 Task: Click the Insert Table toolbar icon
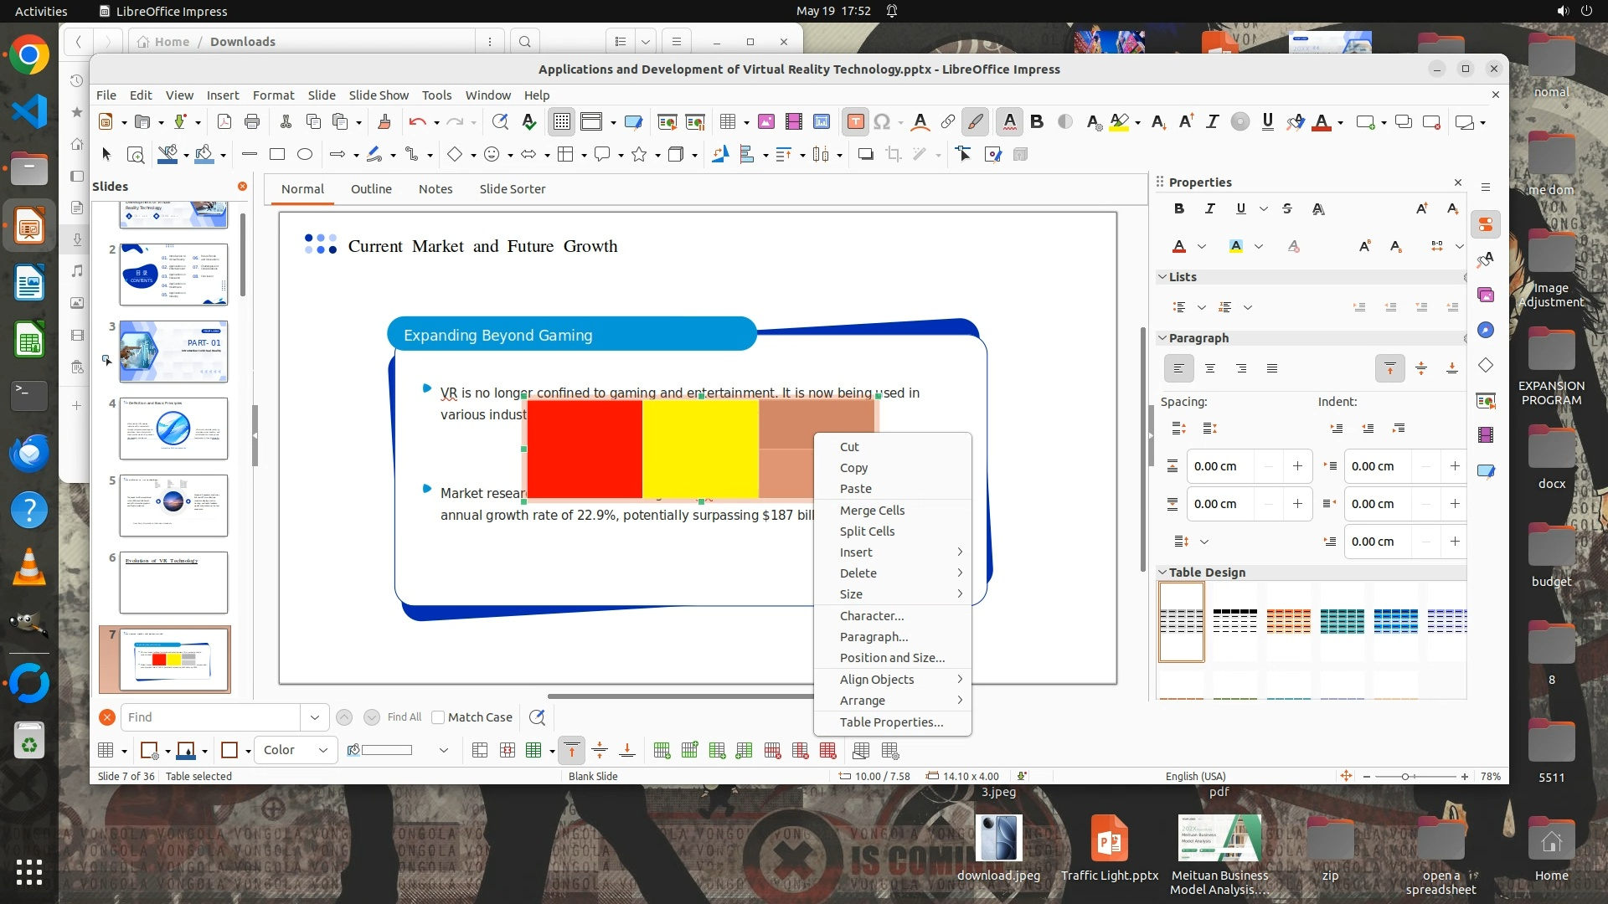coord(727,122)
